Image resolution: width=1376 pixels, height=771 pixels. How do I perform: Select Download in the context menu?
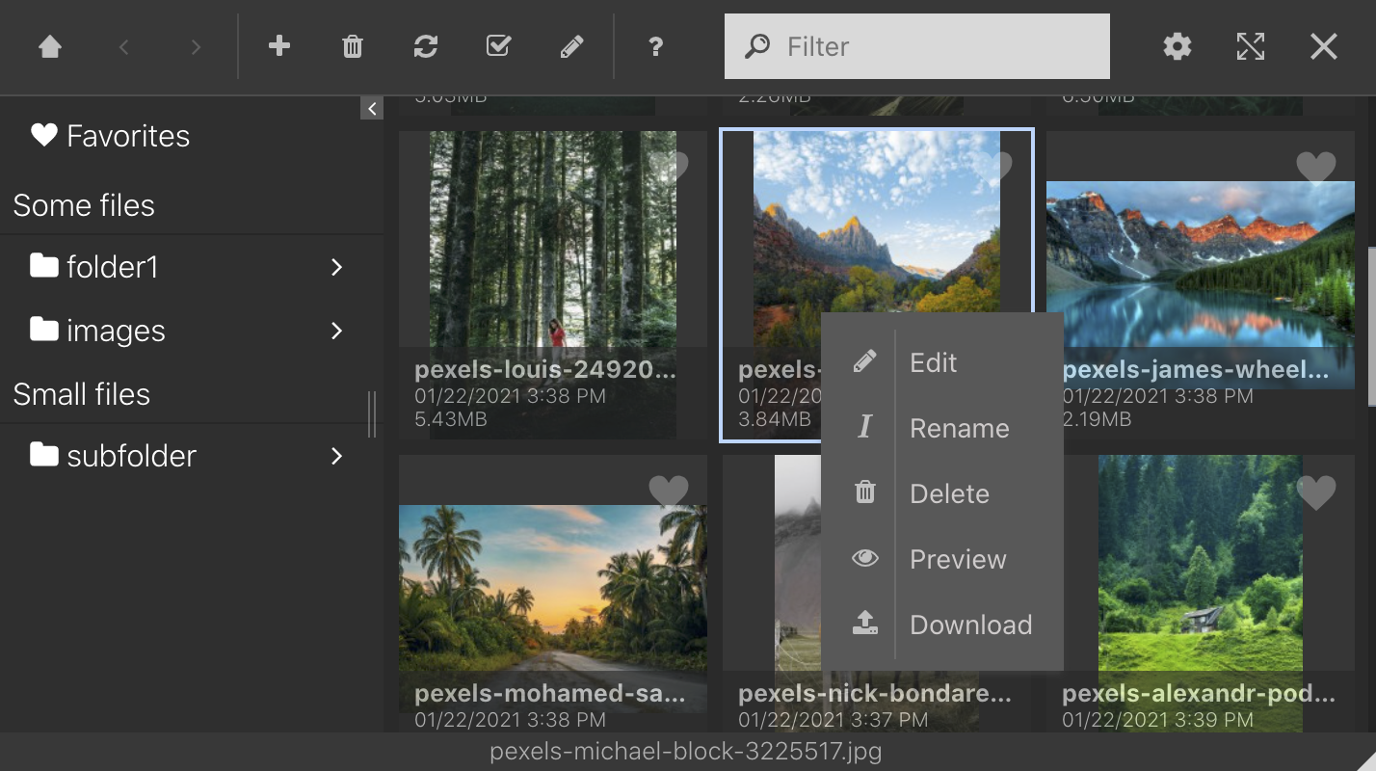point(942,625)
